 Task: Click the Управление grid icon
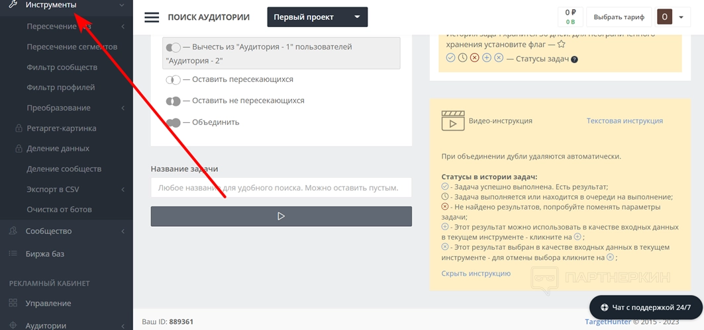13,303
